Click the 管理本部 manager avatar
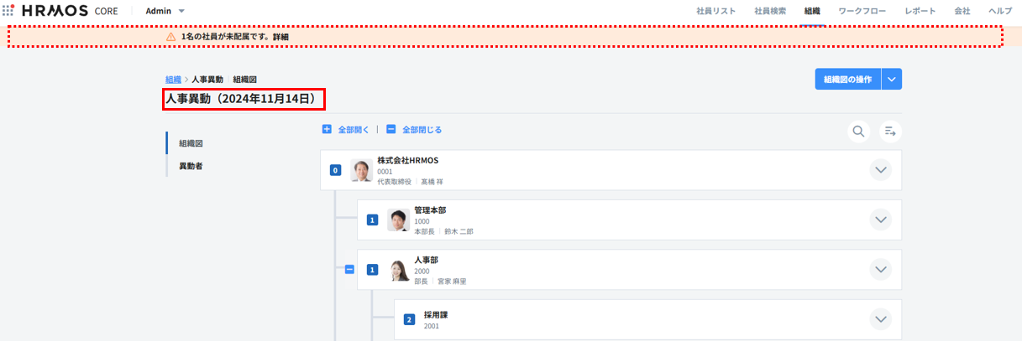The image size is (1022, 341). coord(399,220)
